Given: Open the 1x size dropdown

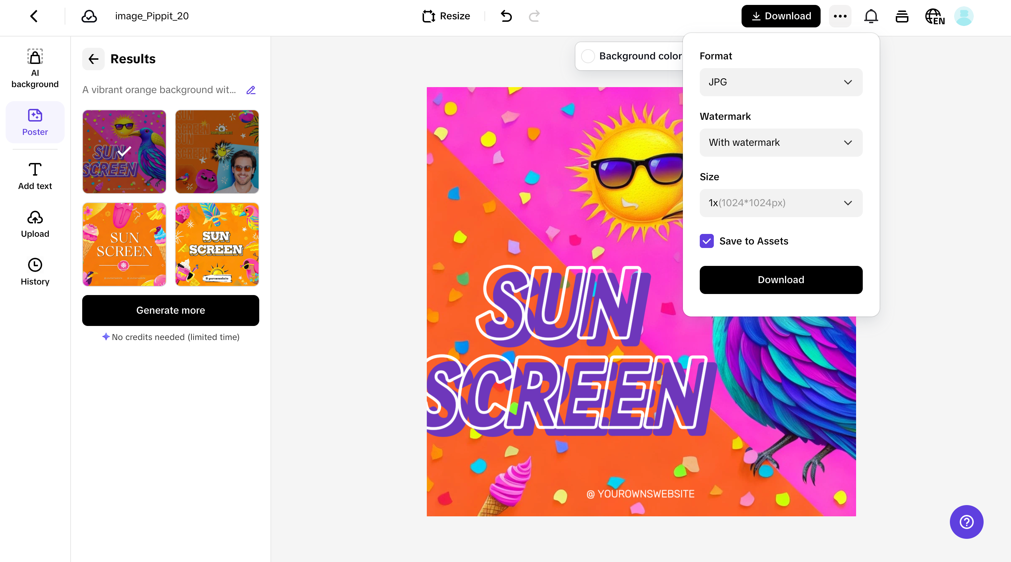Looking at the screenshot, I should [x=781, y=203].
